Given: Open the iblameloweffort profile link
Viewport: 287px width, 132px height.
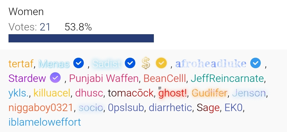Looking at the screenshot, I should 45,122.
